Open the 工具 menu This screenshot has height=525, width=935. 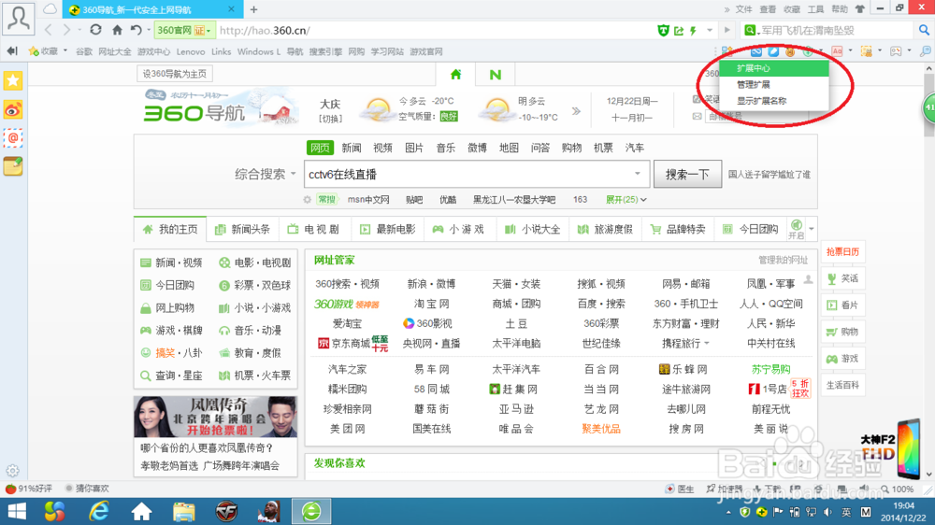(815, 9)
